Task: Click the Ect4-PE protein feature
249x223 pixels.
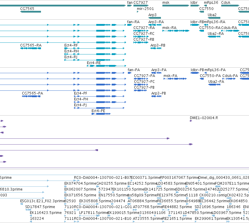Action: pyautogui.click(x=101, y=114)
